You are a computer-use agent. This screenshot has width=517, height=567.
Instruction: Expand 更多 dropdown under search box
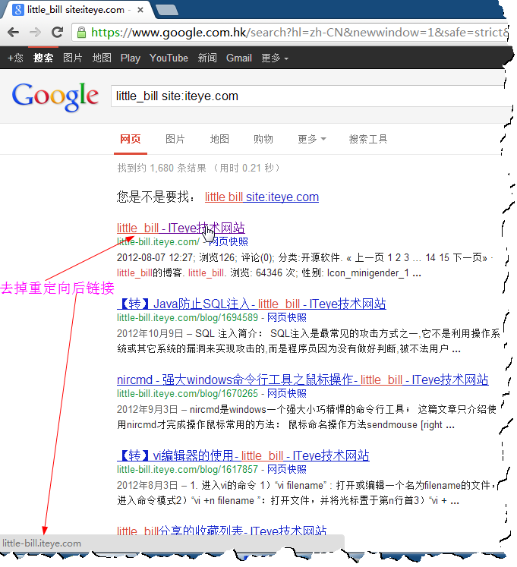311,139
